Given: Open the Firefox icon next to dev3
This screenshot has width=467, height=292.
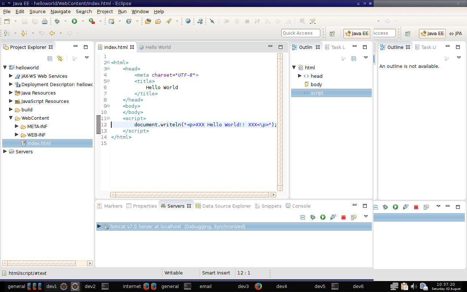Looking at the screenshot, I should coord(258,286).
